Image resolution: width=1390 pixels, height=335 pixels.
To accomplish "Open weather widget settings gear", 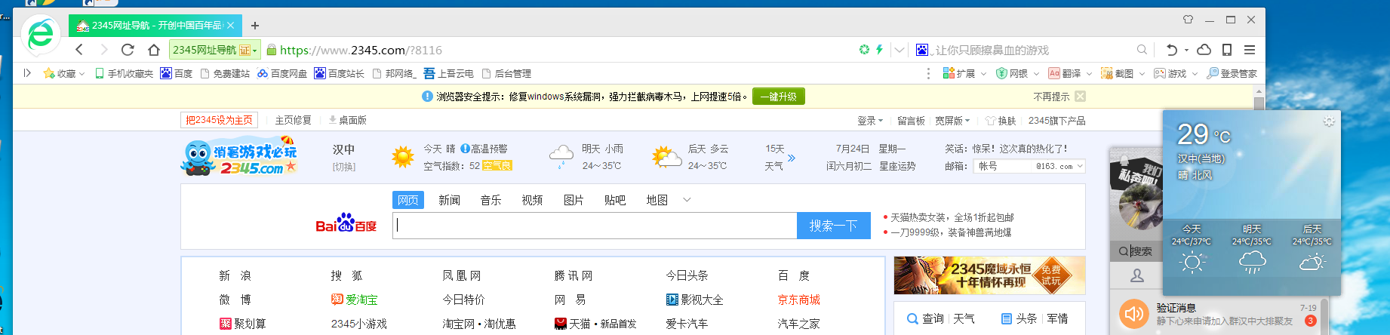I will (1329, 121).
